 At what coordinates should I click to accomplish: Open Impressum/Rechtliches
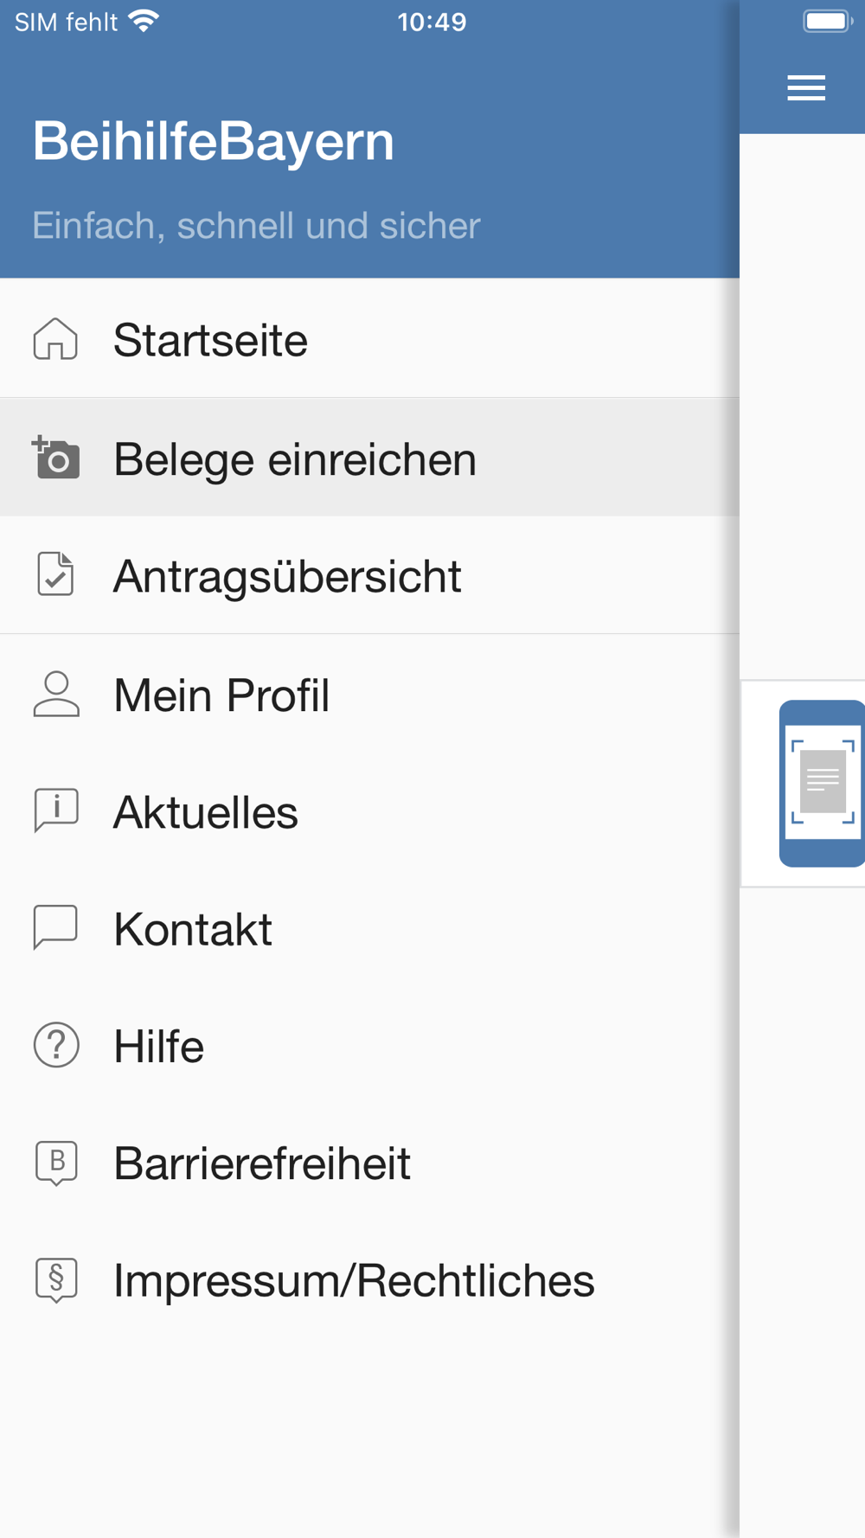tap(354, 1281)
